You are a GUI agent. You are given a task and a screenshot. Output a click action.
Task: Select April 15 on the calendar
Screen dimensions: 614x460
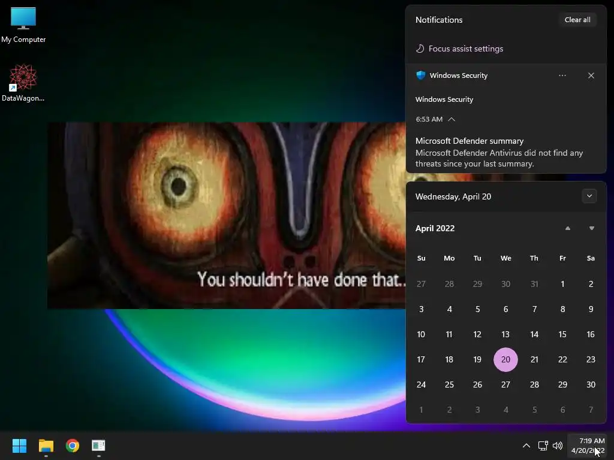(562, 334)
